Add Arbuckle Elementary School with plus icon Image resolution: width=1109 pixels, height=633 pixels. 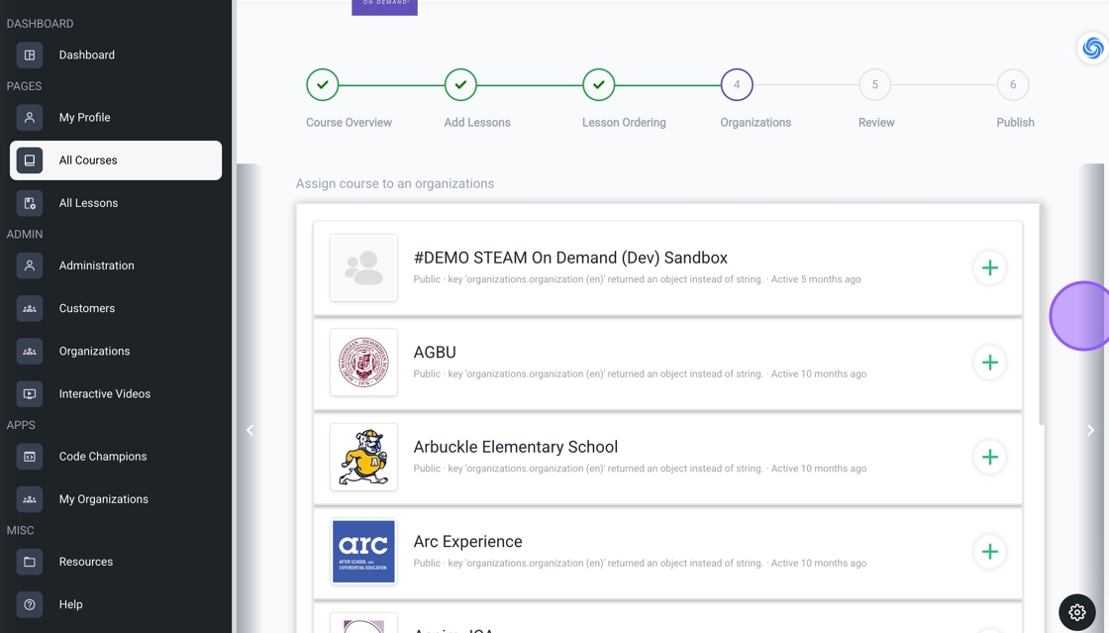click(990, 457)
